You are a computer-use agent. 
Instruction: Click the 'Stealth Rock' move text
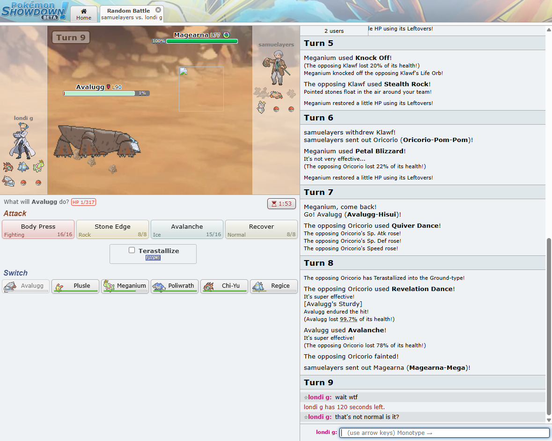pos(406,84)
